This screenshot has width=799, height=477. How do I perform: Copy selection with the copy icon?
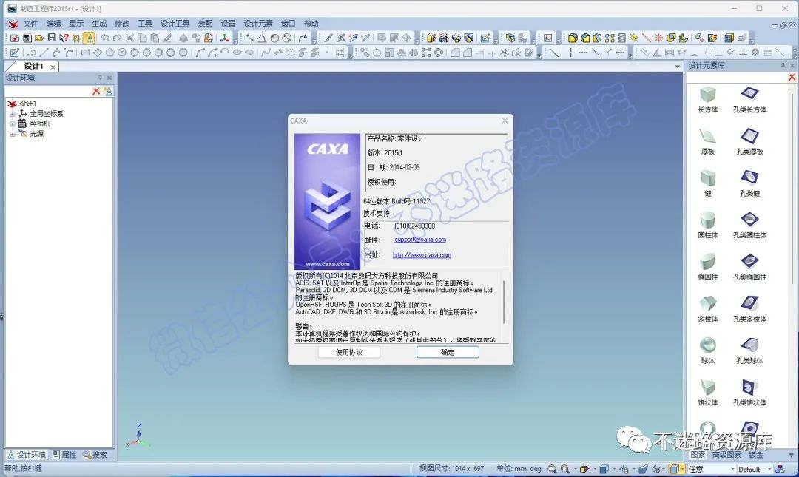tap(142, 38)
